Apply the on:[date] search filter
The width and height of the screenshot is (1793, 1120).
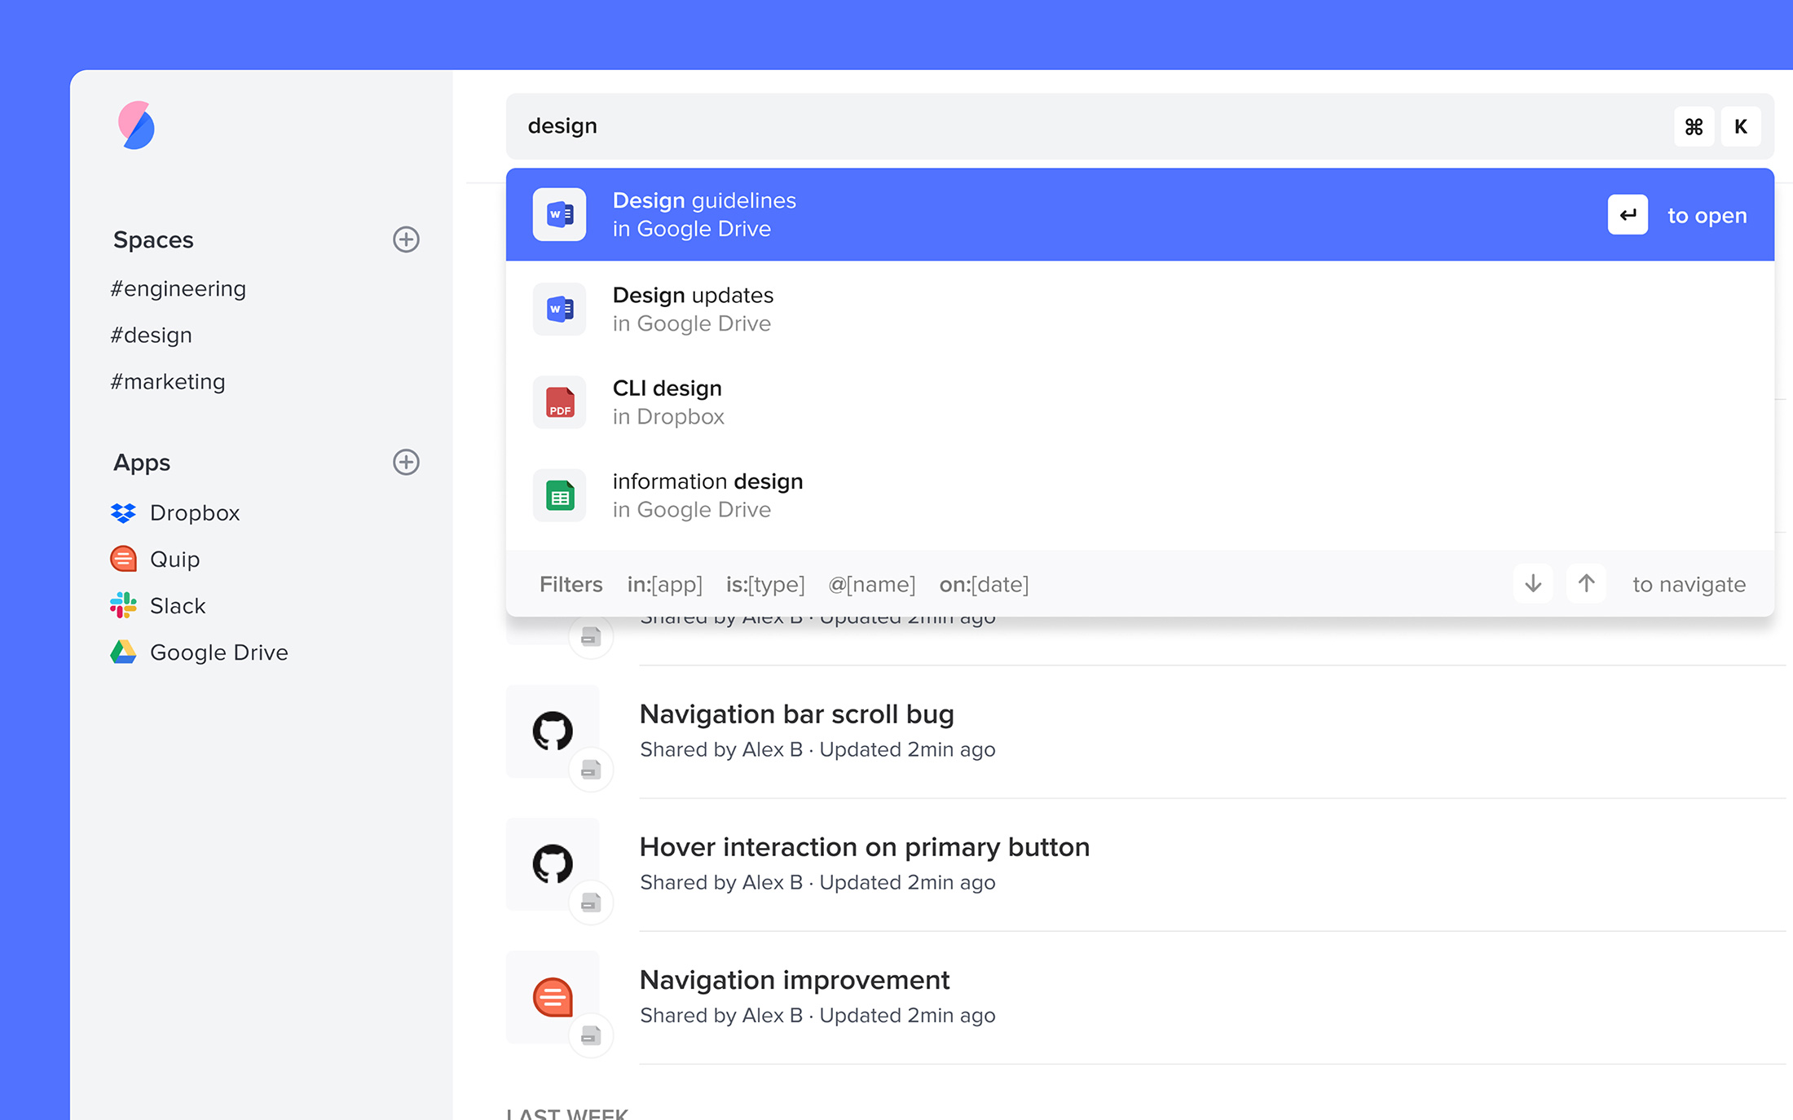tap(984, 584)
